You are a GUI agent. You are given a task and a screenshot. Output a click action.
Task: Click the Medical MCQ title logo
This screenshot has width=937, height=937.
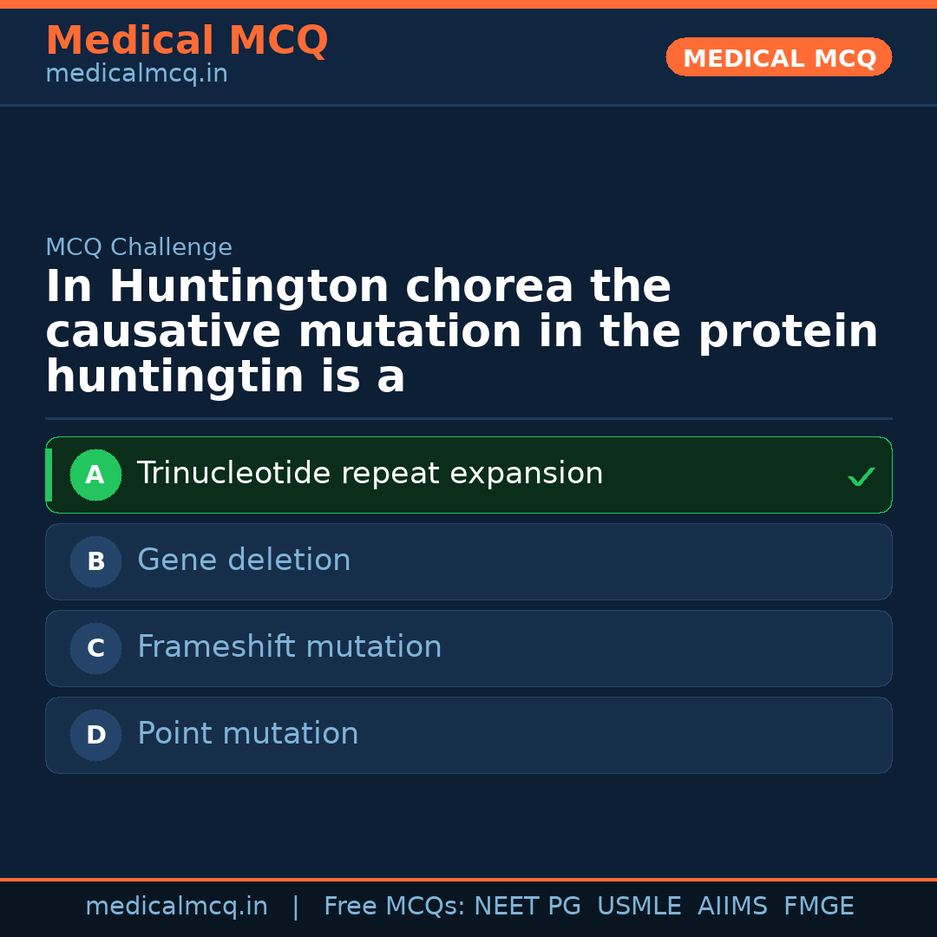(187, 41)
